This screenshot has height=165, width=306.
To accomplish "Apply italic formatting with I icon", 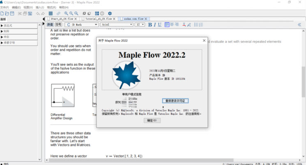I will coord(155,25).
